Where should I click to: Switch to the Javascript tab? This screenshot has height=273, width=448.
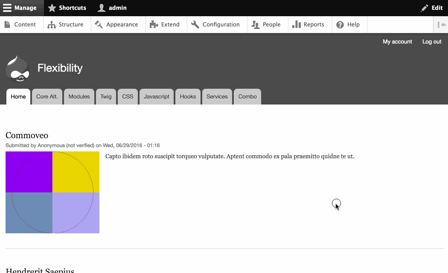click(x=157, y=96)
